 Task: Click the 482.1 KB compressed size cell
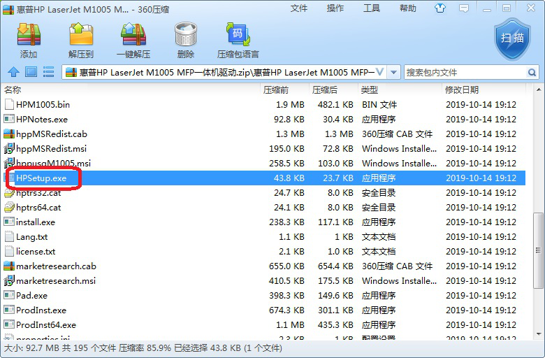click(x=335, y=104)
